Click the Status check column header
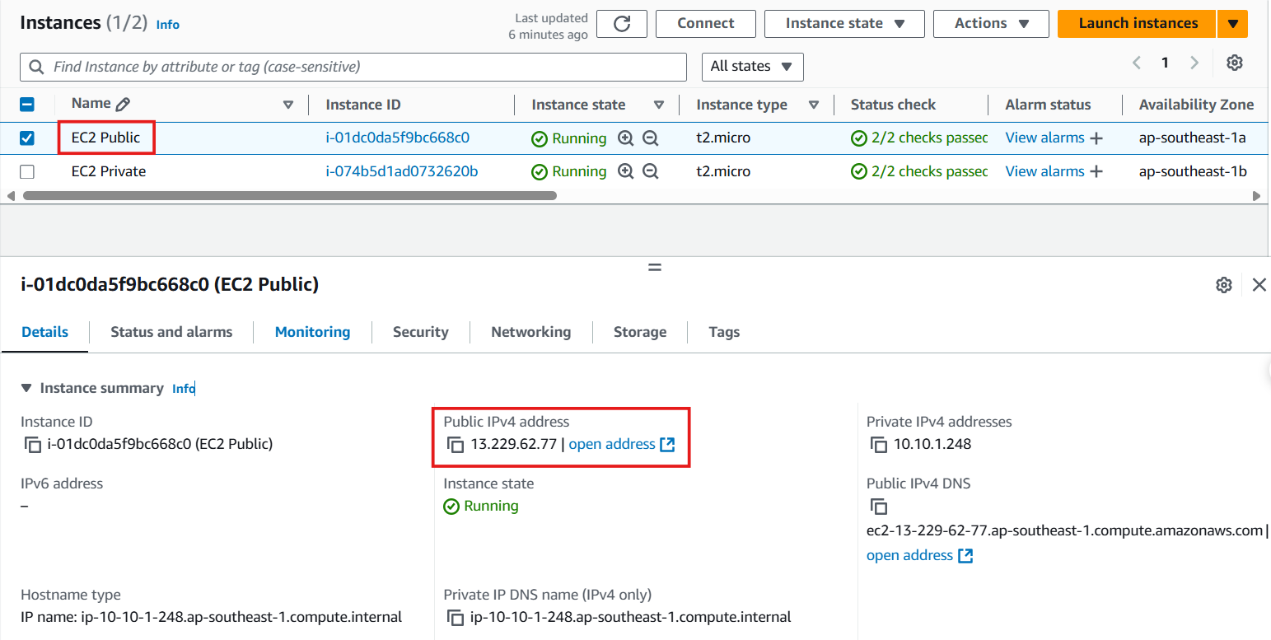Viewport: 1271px width, 640px height. 893,105
